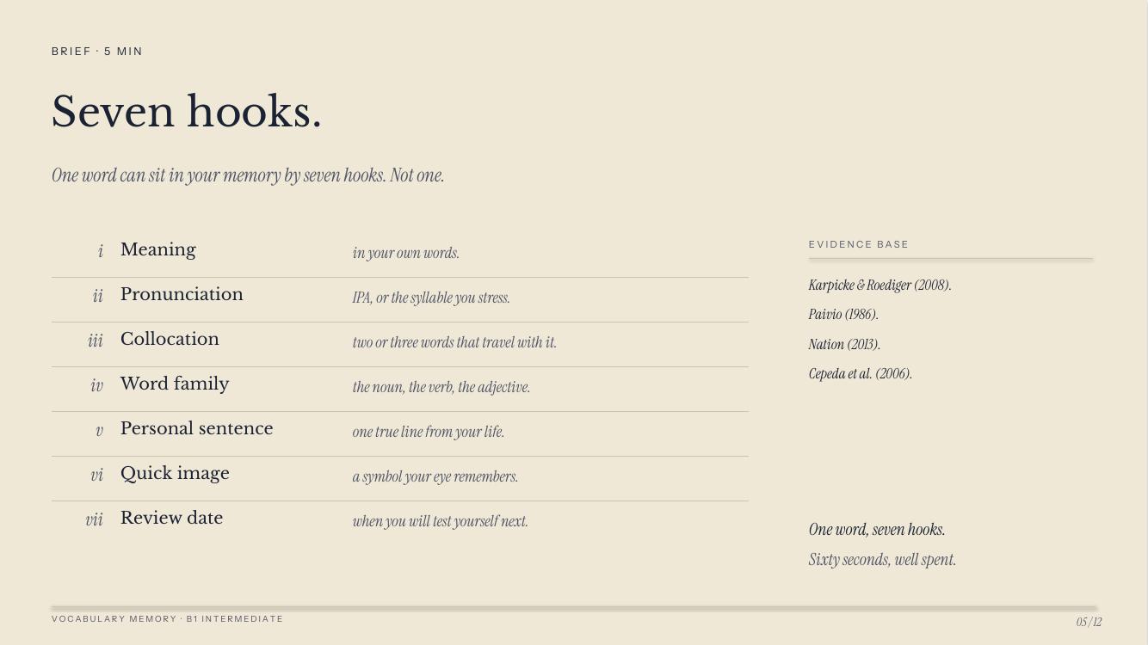Click the roman numeral 'vii' marker
This screenshot has height=645, width=1148.
(x=94, y=519)
